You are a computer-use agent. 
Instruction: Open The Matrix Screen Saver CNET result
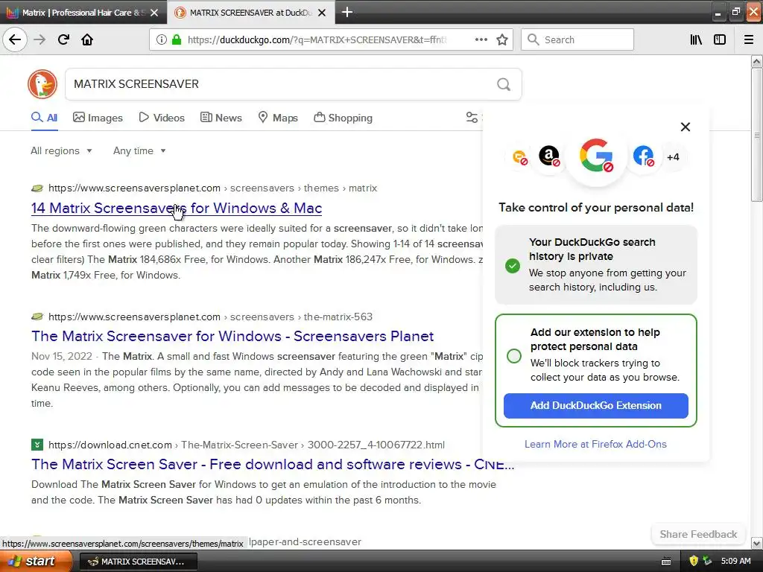pyautogui.click(x=273, y=464)
